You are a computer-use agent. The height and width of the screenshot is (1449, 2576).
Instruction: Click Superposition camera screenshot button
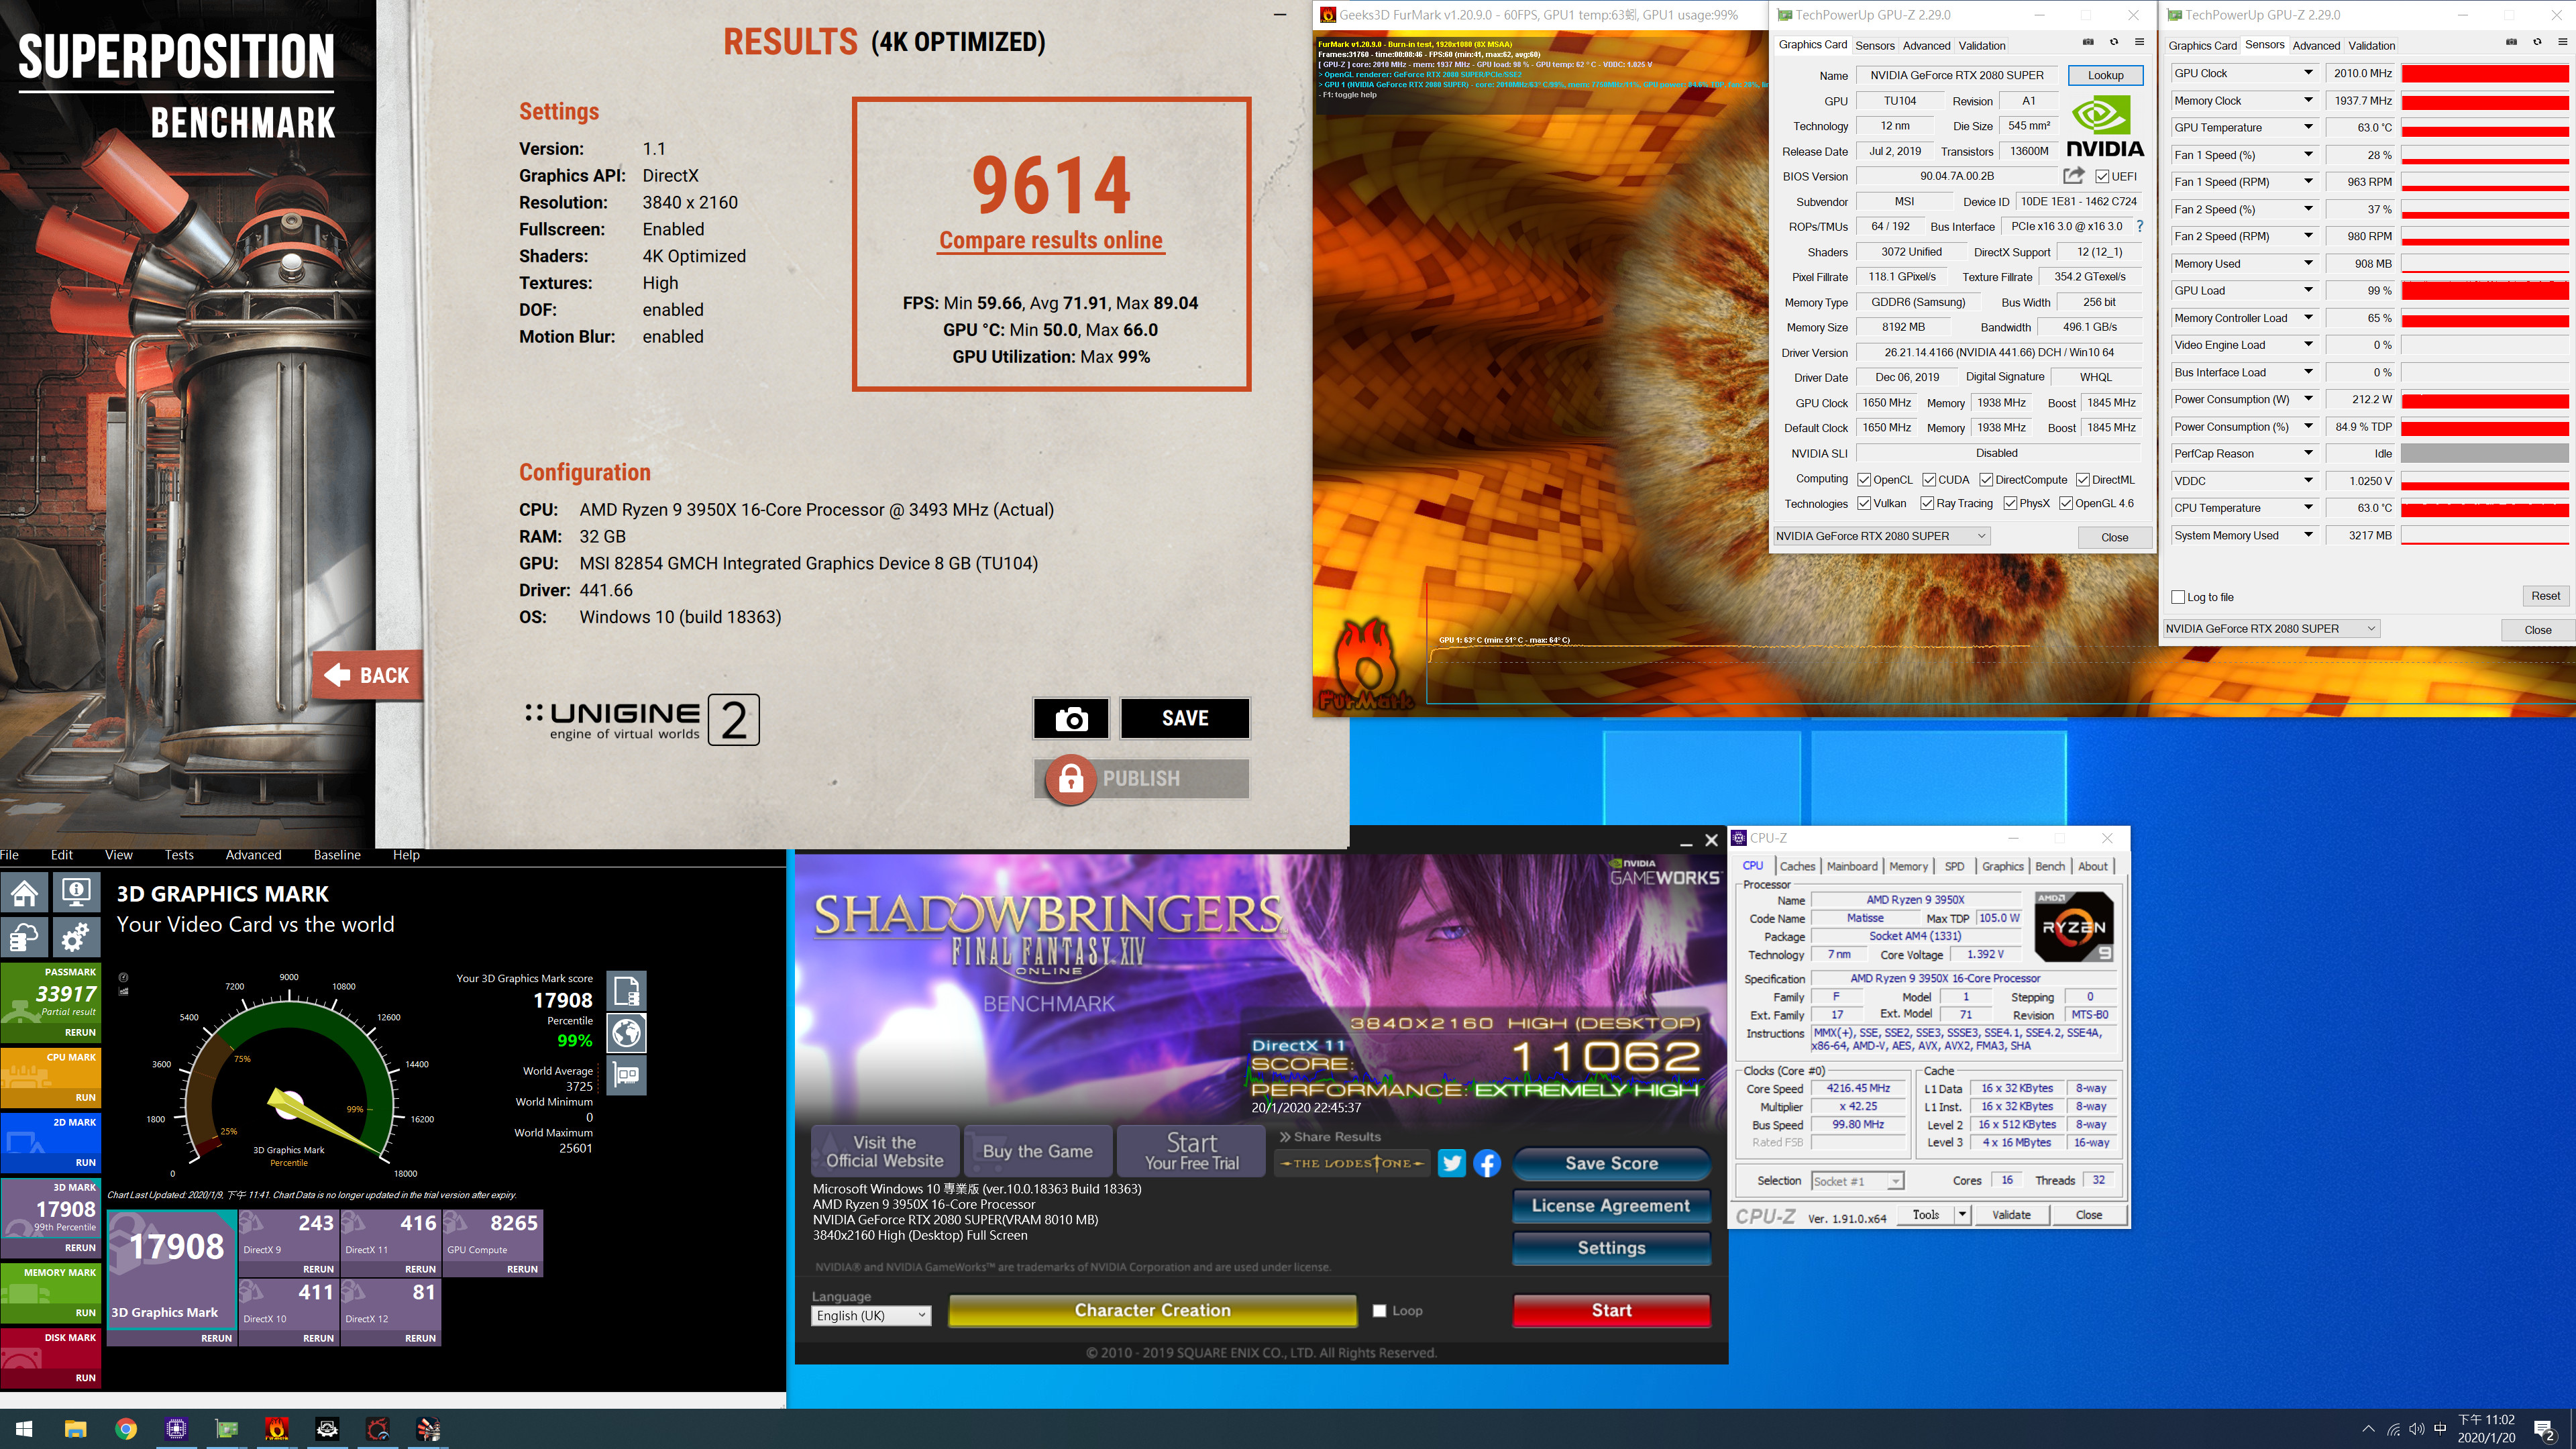[x=1071, y=719]
